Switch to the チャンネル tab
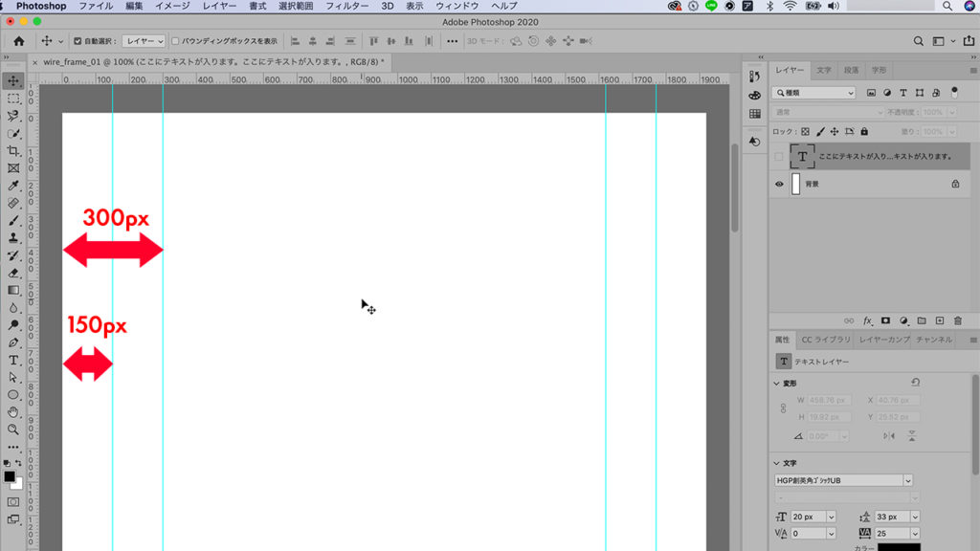Viewport: 980px width, 551px height. click(x=934, y=340)
